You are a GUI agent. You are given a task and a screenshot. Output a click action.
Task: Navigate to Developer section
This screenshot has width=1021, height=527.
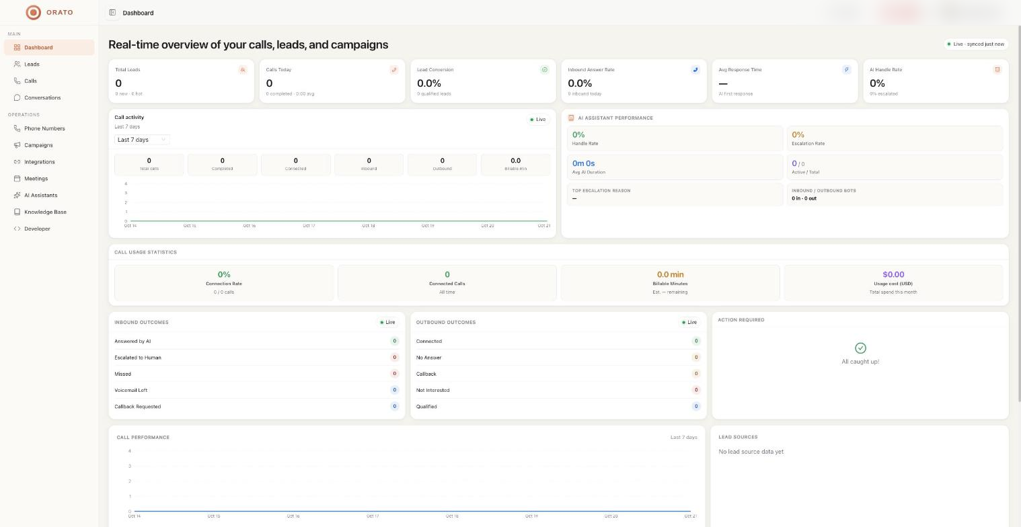(49, 229)
